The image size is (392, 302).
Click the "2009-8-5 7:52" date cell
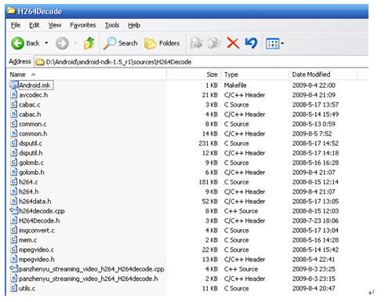(312, 133)
